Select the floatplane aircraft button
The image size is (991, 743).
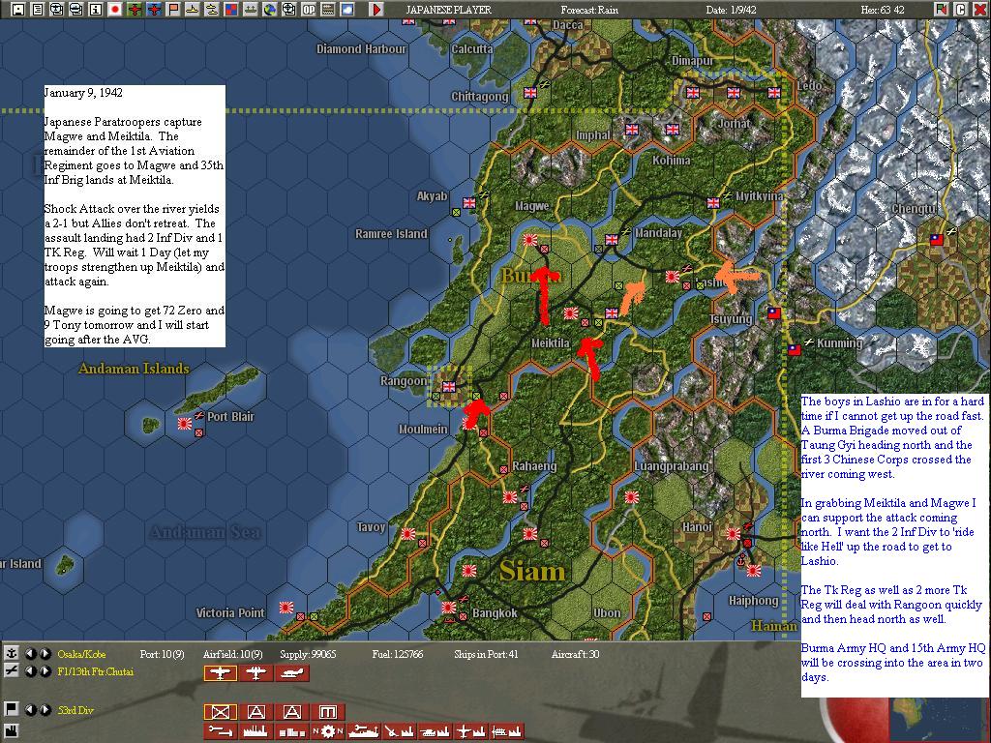(x=292, y=673)
